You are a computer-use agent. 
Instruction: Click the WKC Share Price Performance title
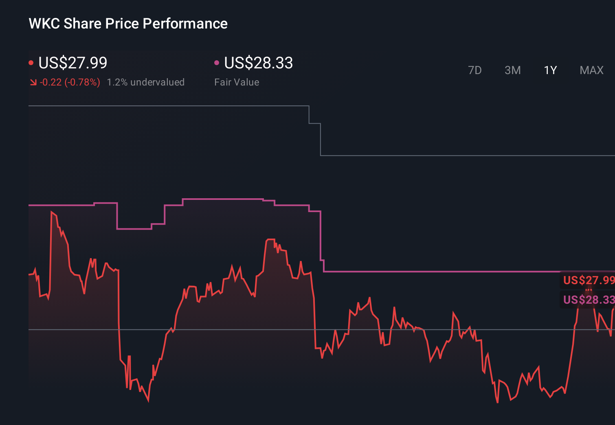[128, 24]
